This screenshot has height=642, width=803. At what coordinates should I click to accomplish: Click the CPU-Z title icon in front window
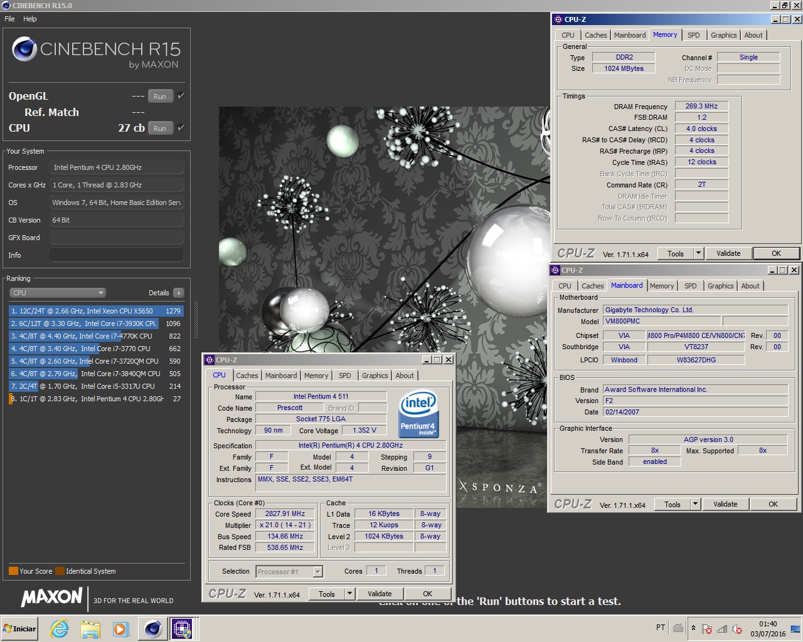(210, 360)
